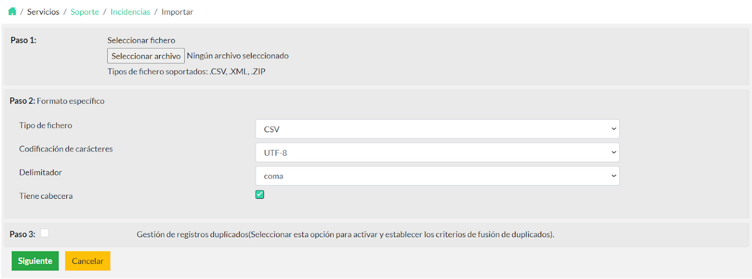Screen dimensions: 752x279
Task: Open the Delimitador dropdown
Action: [437, 176]
